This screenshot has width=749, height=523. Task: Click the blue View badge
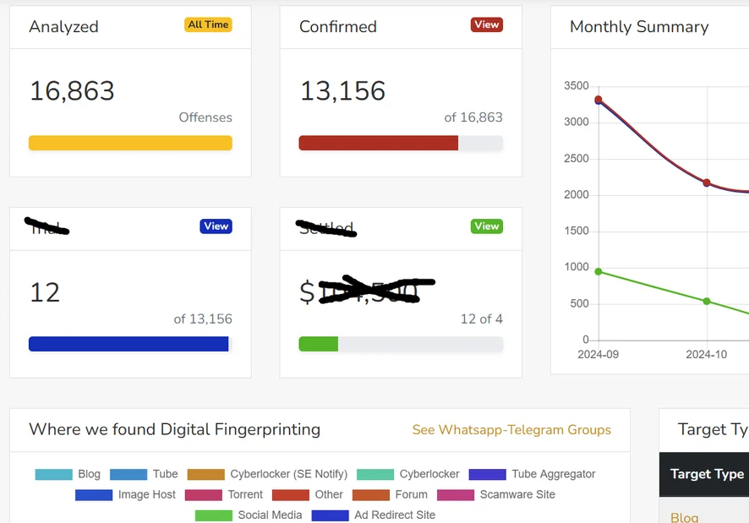click(x=216, y=226)
